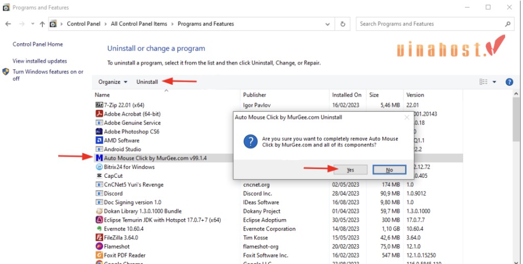The width and height of the screenshot is (523, 264).
Task: Confirm uninstall with the Yes button
Action: [350, 170]
